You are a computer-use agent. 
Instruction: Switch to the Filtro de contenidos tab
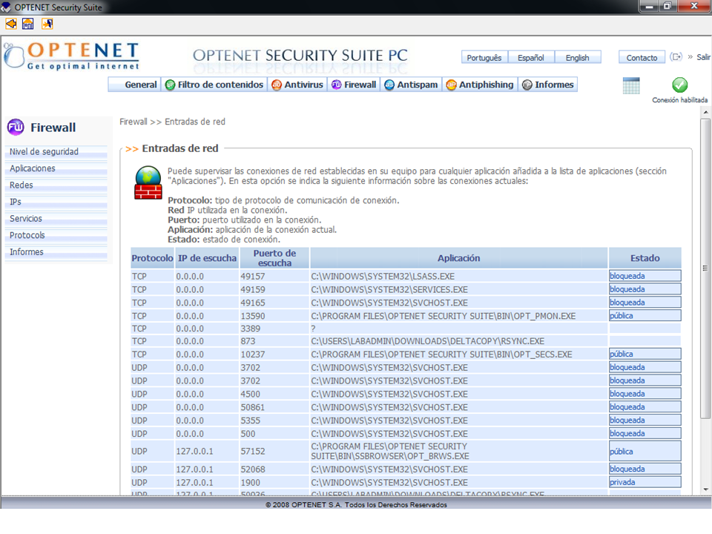click(214, 85)
